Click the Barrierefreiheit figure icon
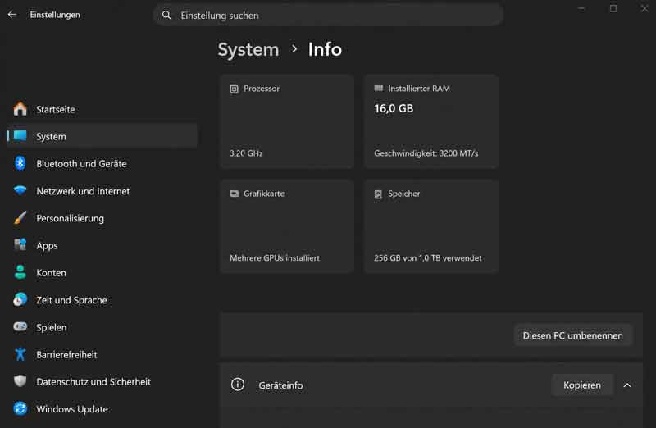 pos(20,354)
